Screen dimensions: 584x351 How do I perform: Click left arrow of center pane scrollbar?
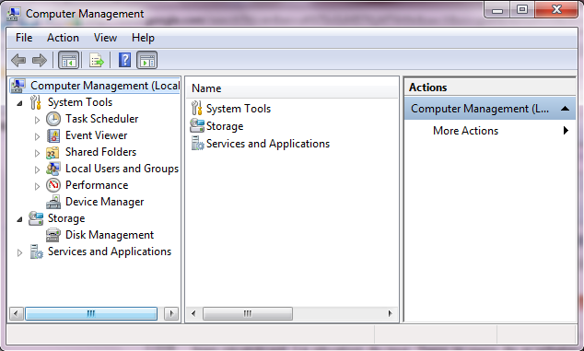coord(193,313)
